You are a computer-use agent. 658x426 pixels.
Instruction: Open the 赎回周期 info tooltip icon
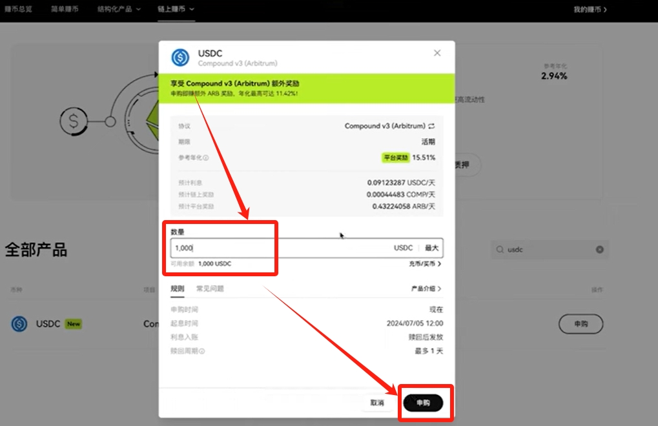(x=202, y=351)
